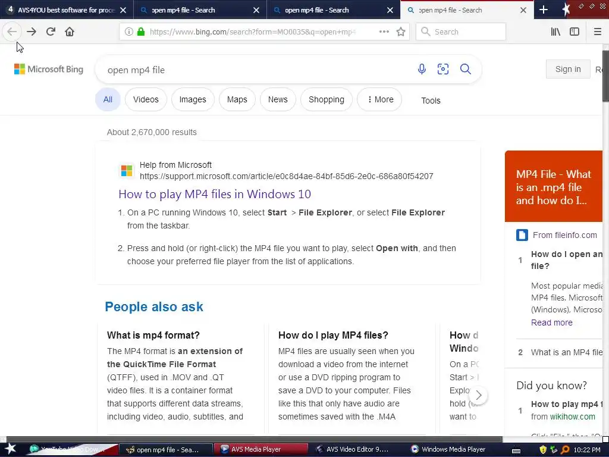Image resolution: width=609 pixels, height=457 pixels.
Task: Click the fileinfo.com document icon
Action: 522,235
